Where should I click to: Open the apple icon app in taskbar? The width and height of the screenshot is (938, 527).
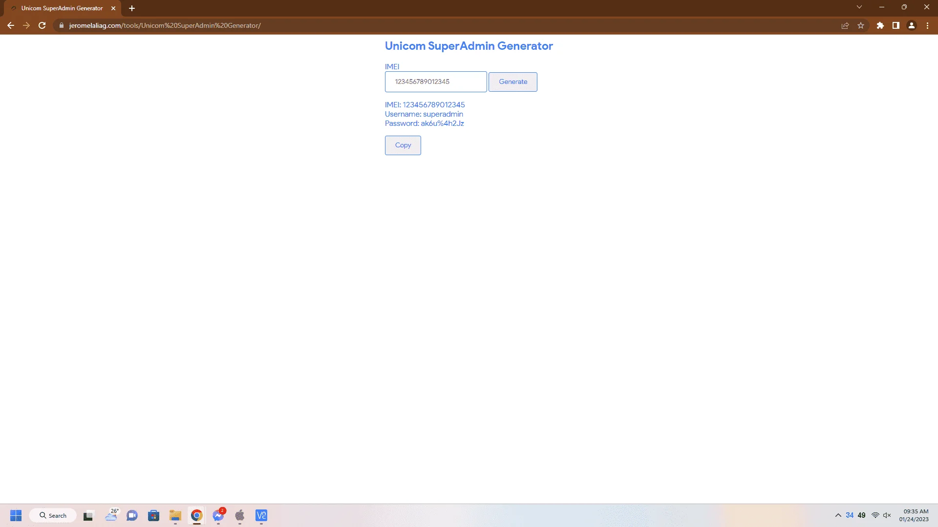point(239,515)
